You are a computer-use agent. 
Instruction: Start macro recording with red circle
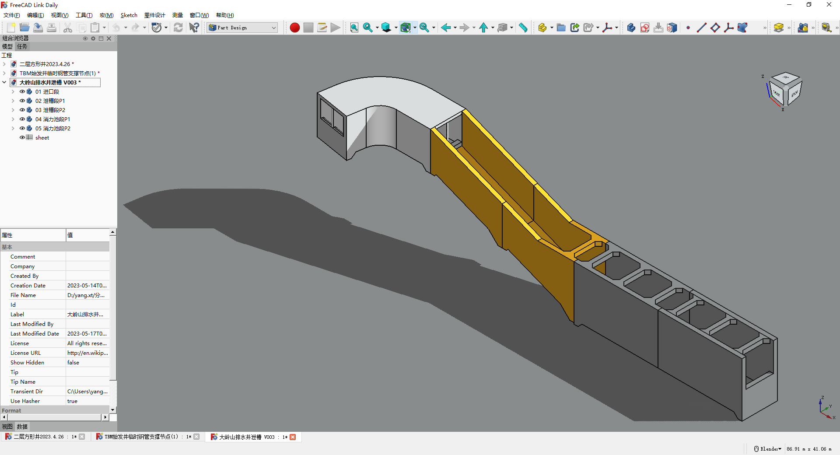click(294, 28)
